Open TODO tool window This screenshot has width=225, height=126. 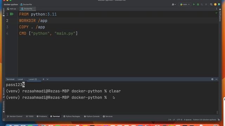coord(30,117)
